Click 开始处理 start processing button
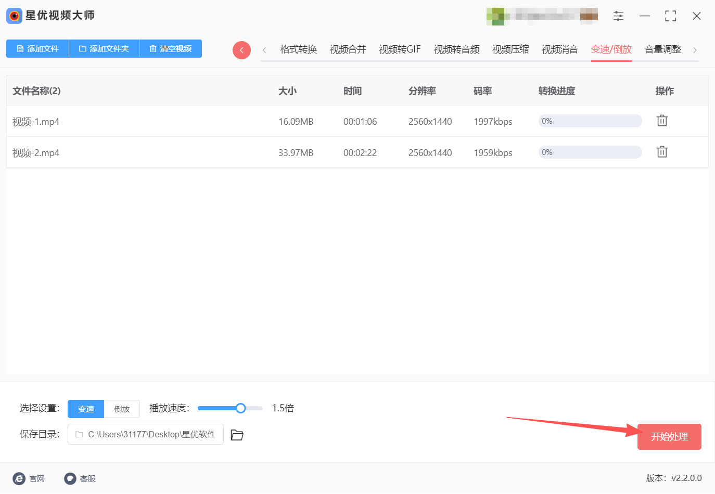Screen dimensions: 715x494 click(x=669, y=437)
